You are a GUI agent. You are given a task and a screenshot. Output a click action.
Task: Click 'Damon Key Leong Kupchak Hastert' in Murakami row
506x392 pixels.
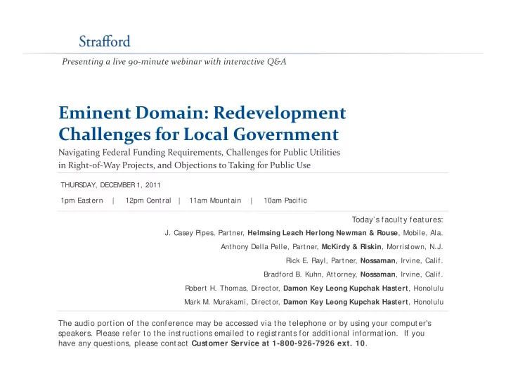pyautogui.click(x=346, y=302)
